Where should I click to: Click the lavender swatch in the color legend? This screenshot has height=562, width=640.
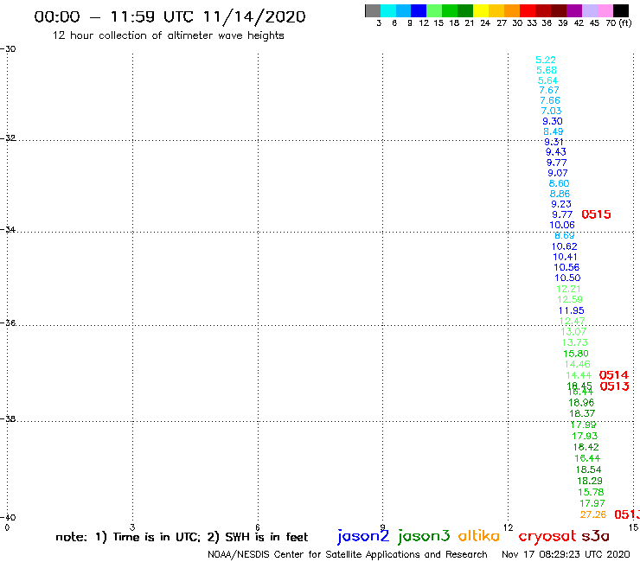(x=590, y=10)
